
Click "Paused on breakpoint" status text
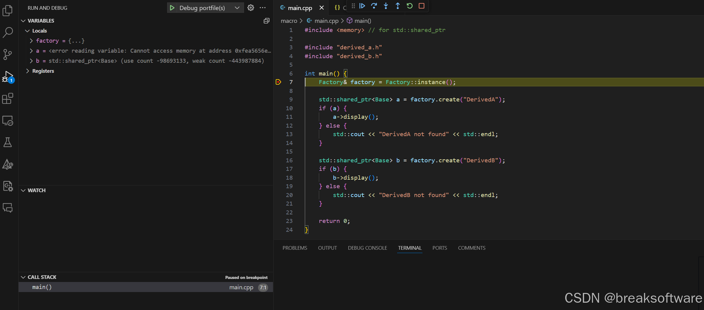[246, 277]
